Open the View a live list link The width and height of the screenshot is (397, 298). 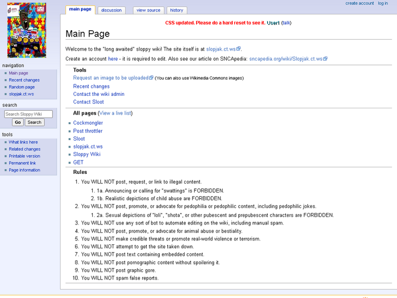[x=114, y=113]
